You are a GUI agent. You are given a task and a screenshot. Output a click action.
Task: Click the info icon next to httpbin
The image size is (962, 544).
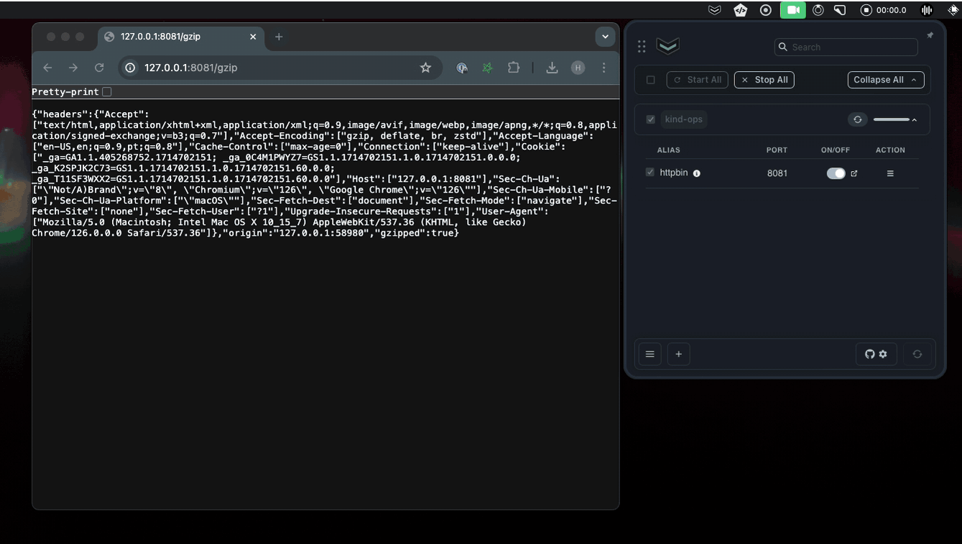click(695, 172)
